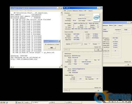
Task: Click the Super PI title bar icon
Action: tap(12, 8)
